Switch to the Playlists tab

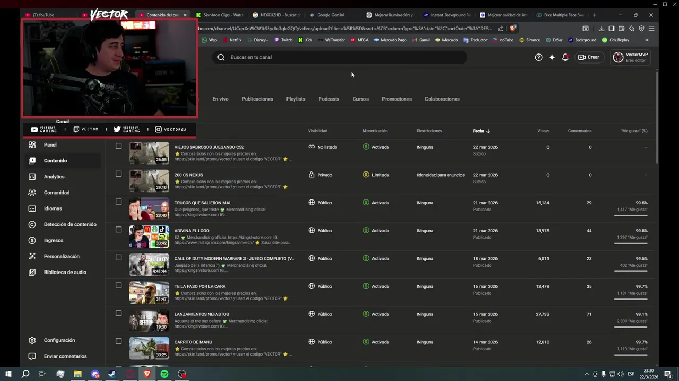[295, 99]
